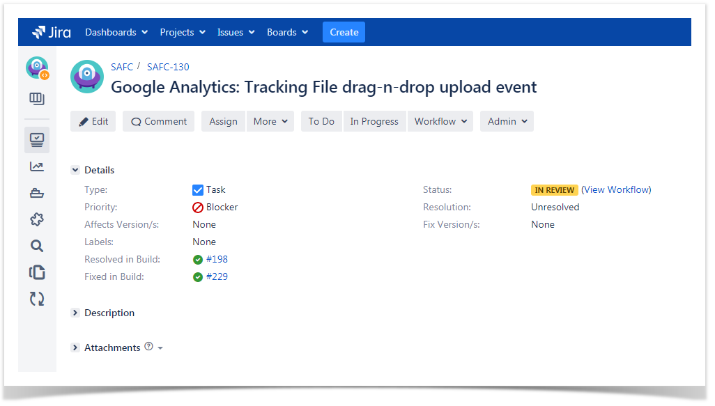Open the releases ship icon in sidebar

click(x=37, y=194)
